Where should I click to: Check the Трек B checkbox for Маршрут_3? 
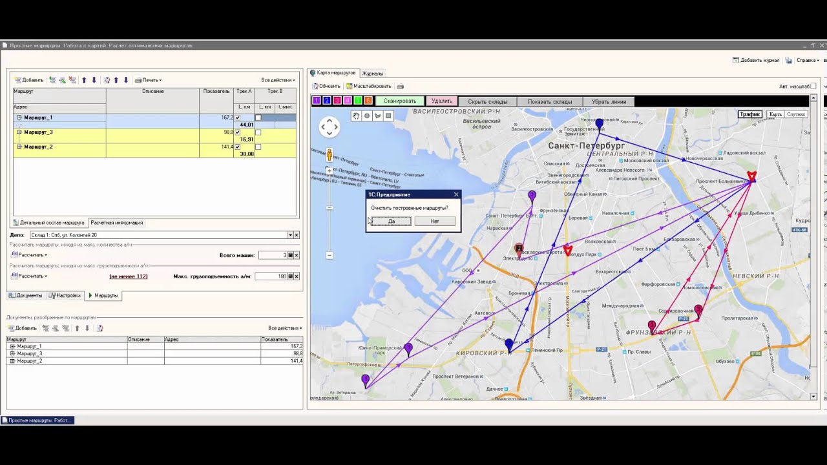point(258,132)
